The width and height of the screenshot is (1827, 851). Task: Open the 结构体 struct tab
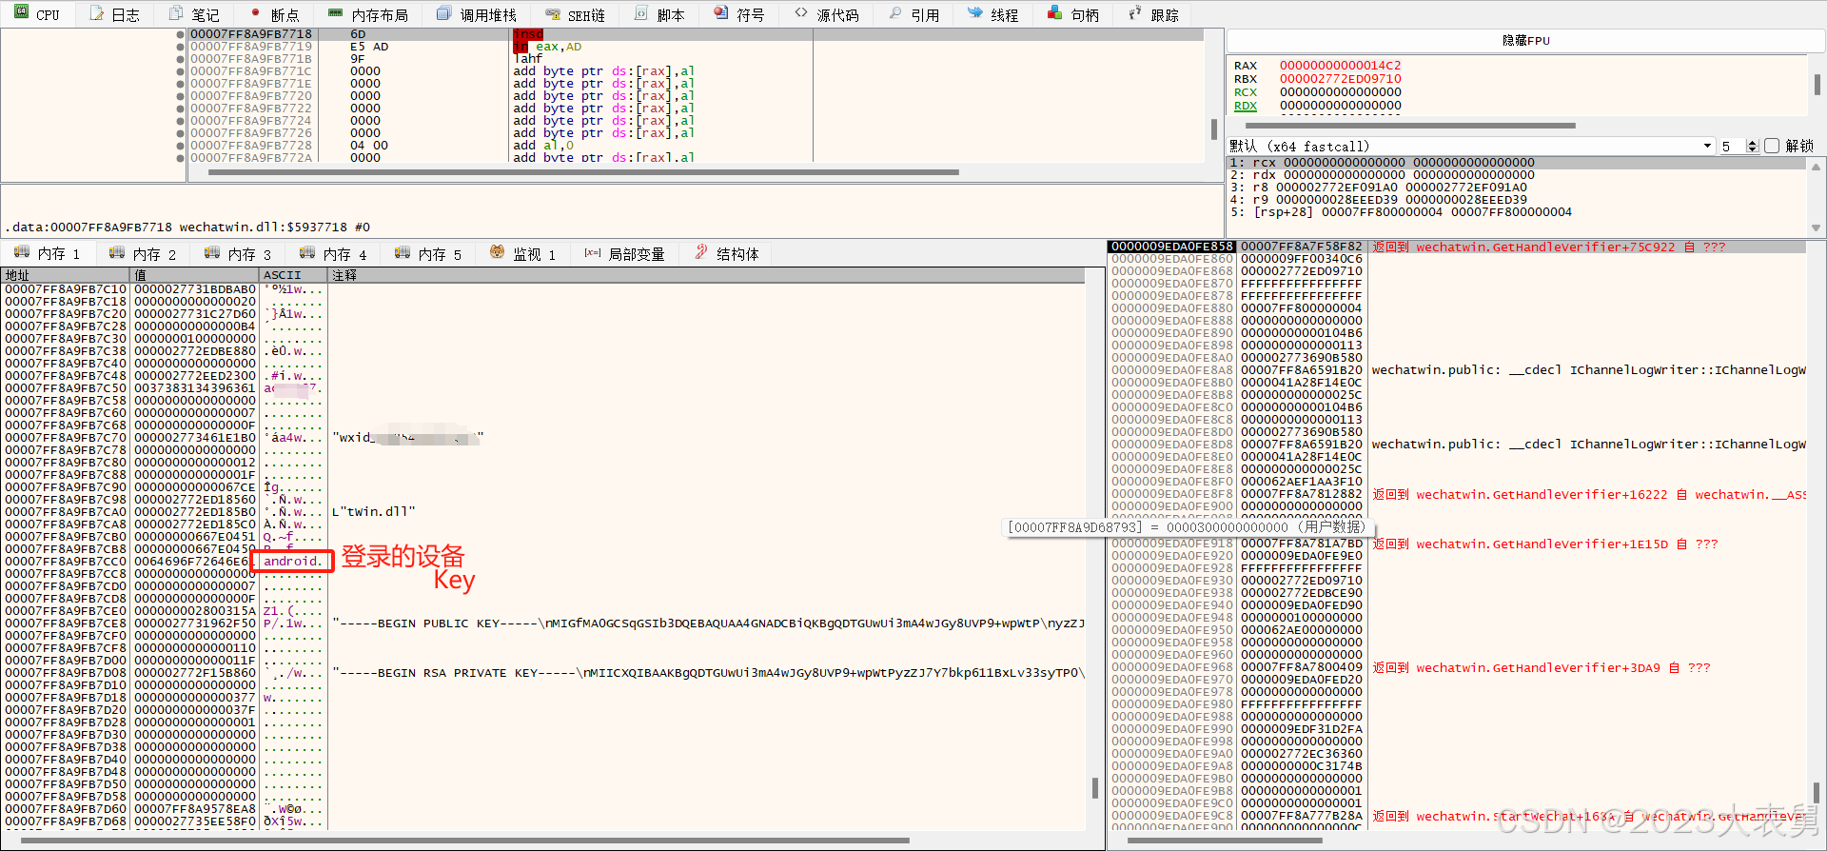click(727, 253)
